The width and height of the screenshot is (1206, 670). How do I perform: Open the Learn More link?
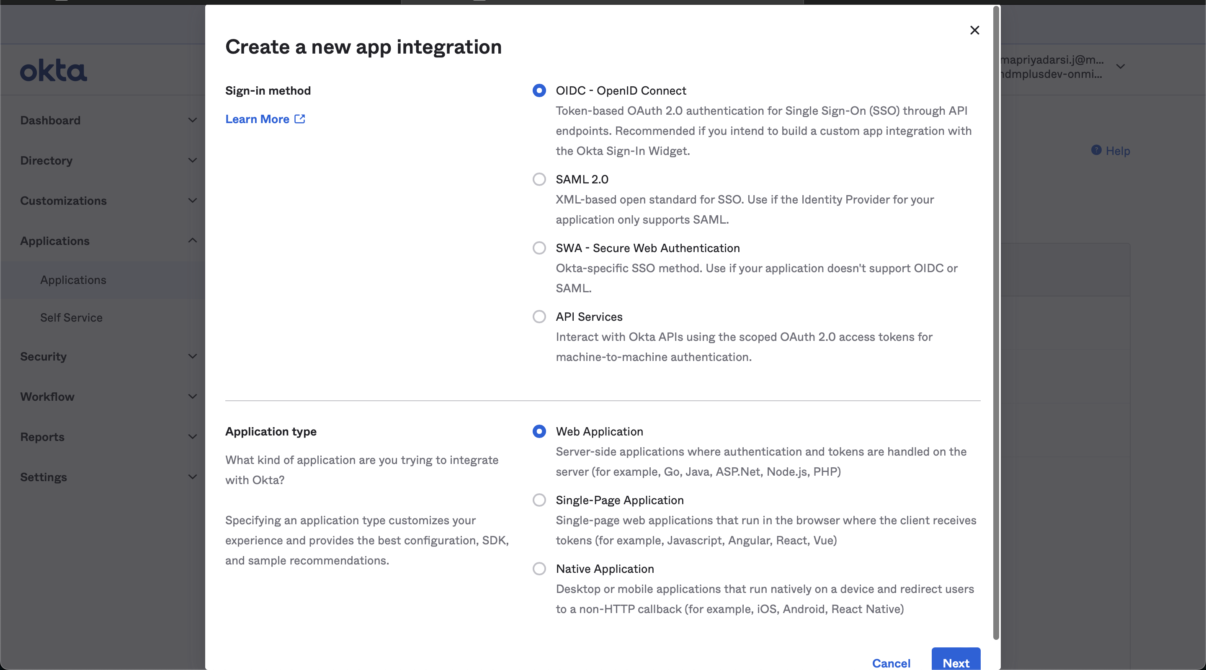pos(258,119)
